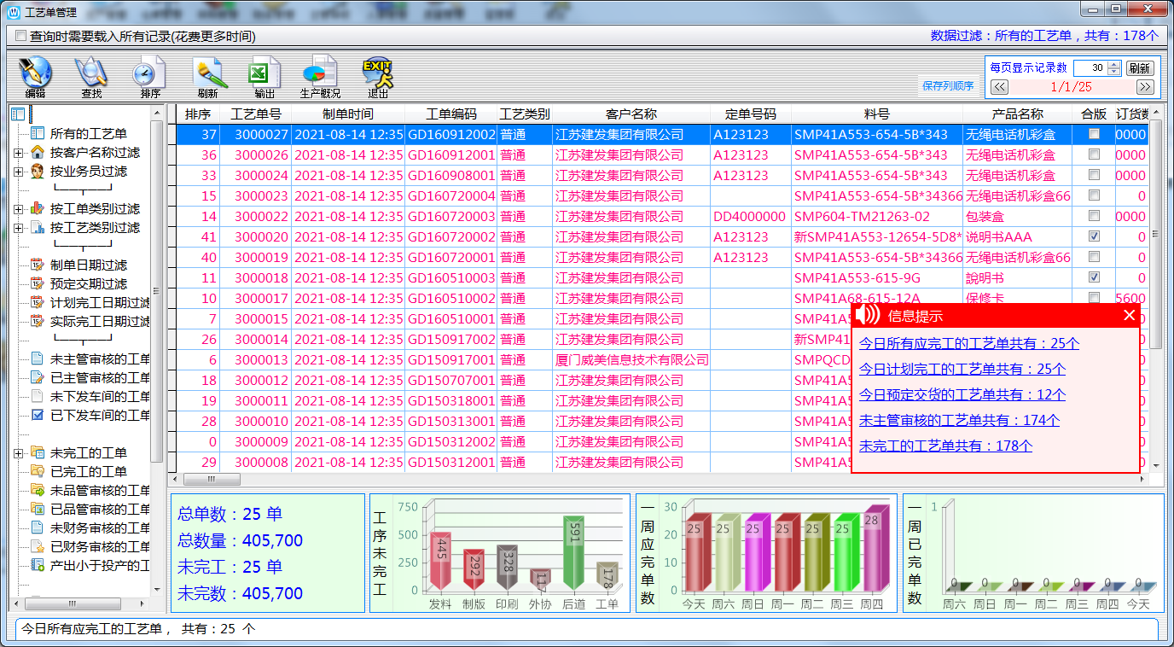This screenshot has width=1174, height=647.
Task: Click icon for 产出小于投产的工单
Action: coord(37,565)
